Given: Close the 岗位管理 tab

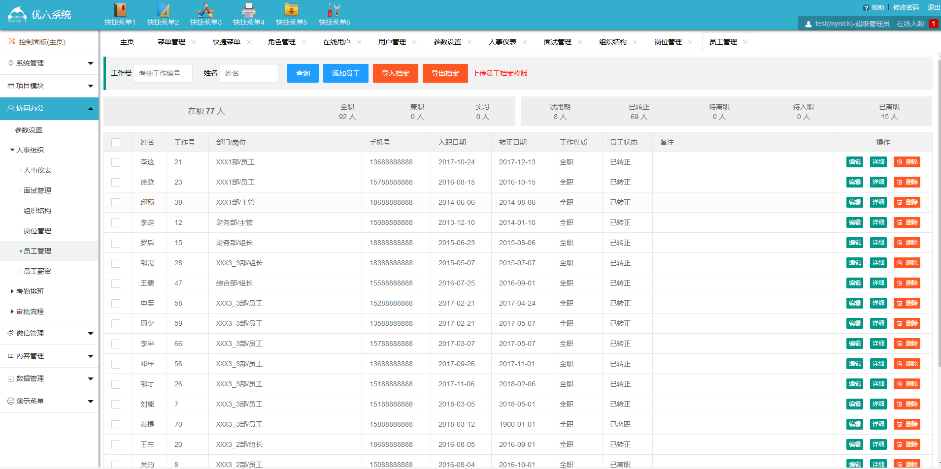Looking at the screenshot, I should tap(690, 42).
